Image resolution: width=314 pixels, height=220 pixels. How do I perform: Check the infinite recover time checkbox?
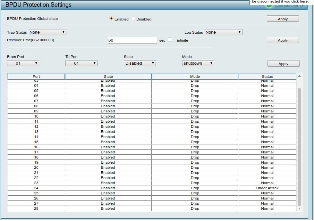click(x=170, y=40)
